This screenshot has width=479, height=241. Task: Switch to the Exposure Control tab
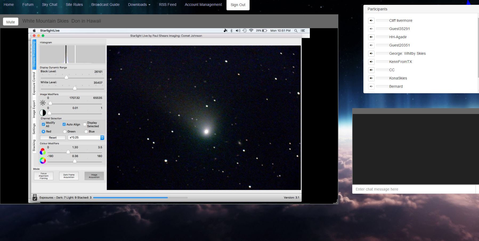click(34, 83)
